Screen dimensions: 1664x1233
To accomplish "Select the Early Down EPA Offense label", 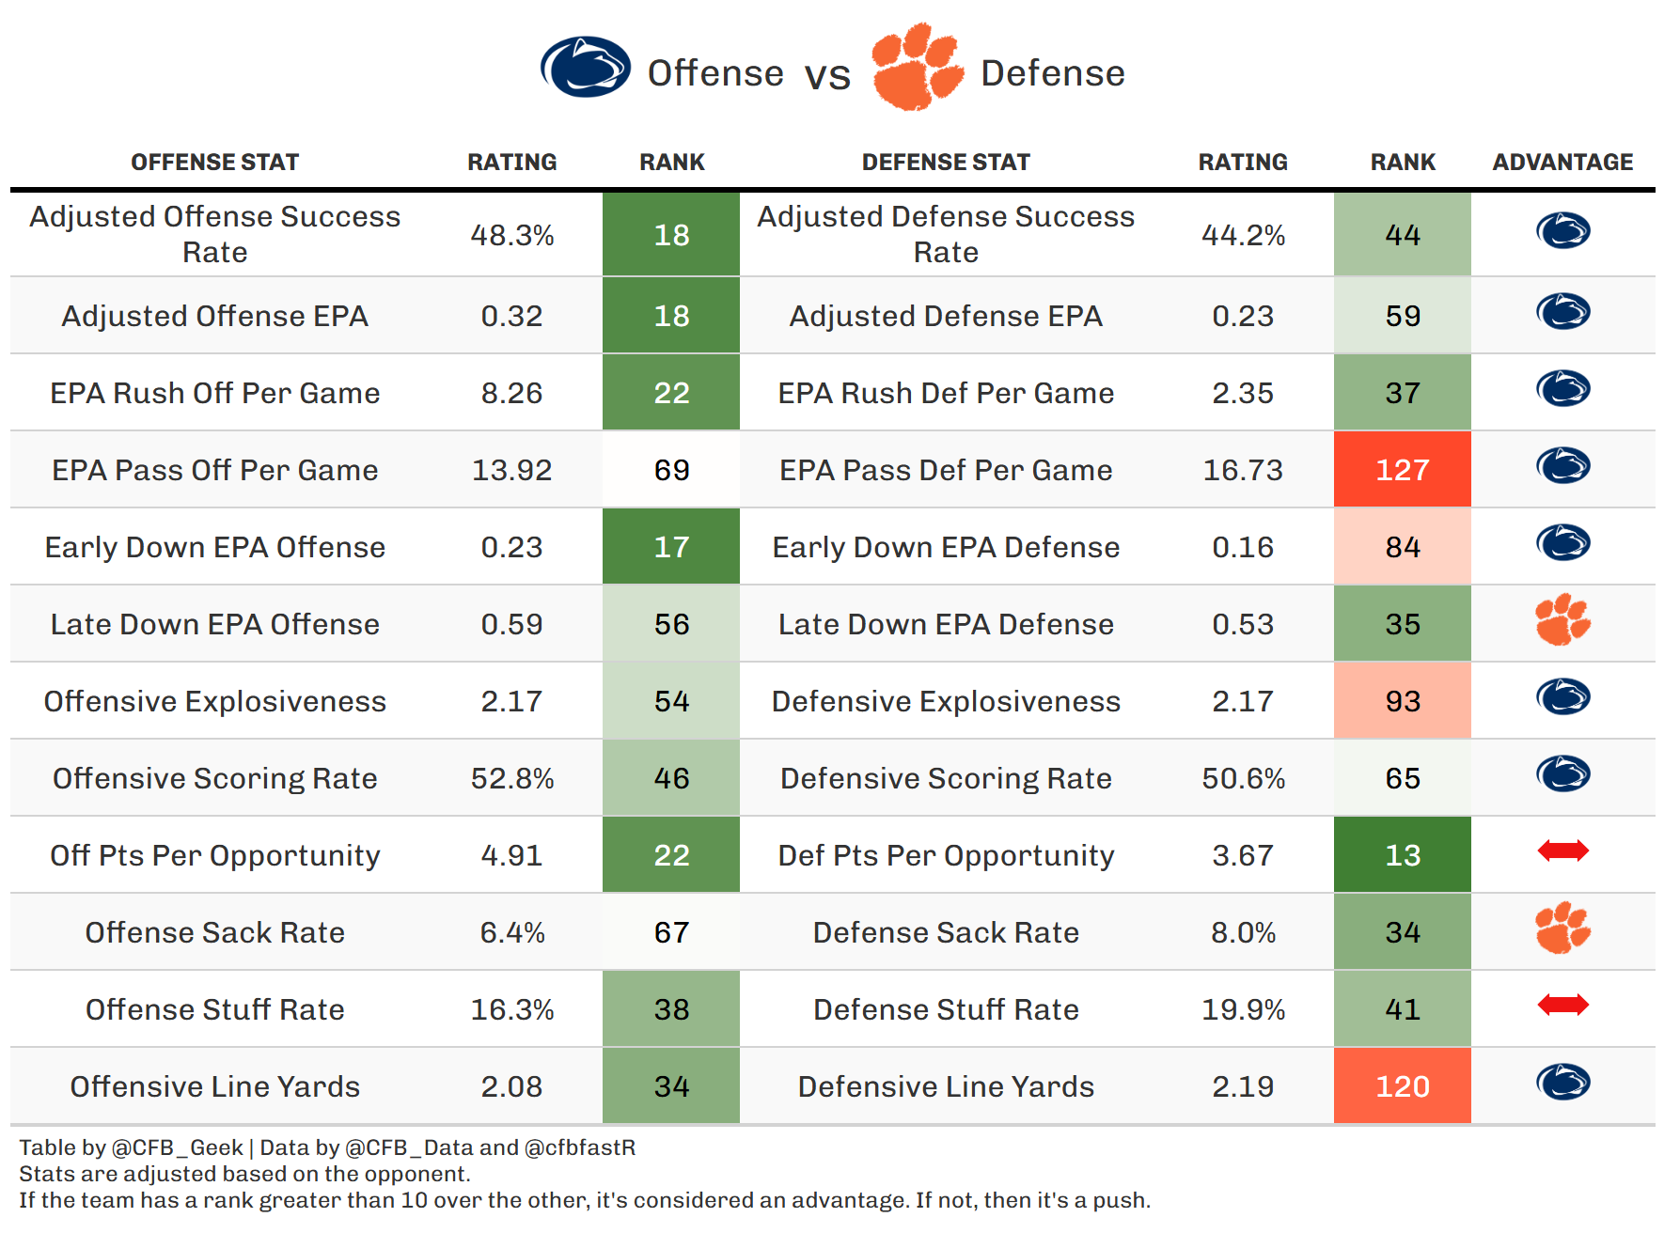I will click(x=214, y=547).
